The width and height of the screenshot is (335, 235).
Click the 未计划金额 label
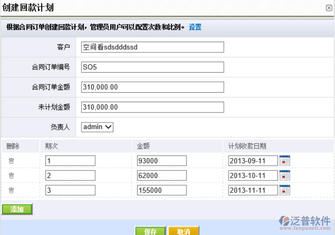tap(54, 107)
